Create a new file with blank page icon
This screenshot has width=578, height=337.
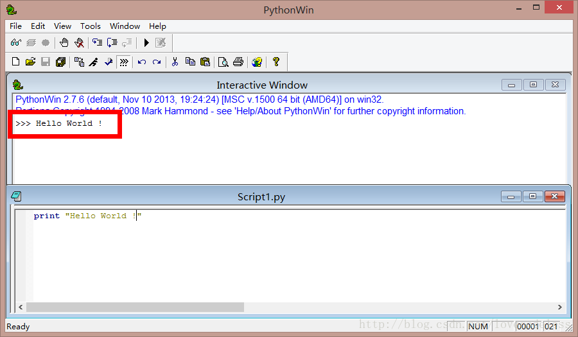click(x=15, y=62)
